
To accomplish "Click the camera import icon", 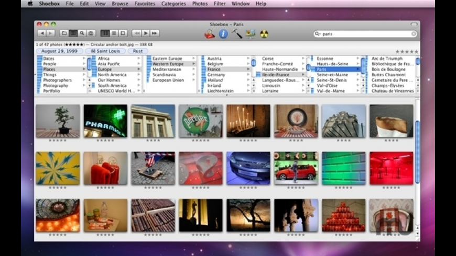I will (x=90, y=33).
